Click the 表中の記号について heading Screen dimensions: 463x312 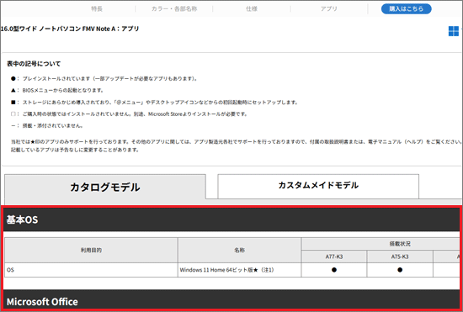pos(34,64)
